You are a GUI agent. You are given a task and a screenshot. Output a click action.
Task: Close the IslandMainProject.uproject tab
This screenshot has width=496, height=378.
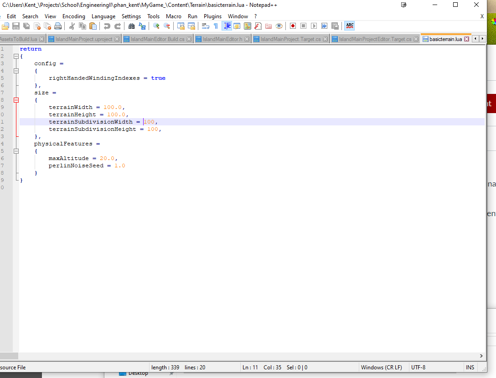(117, 39)
